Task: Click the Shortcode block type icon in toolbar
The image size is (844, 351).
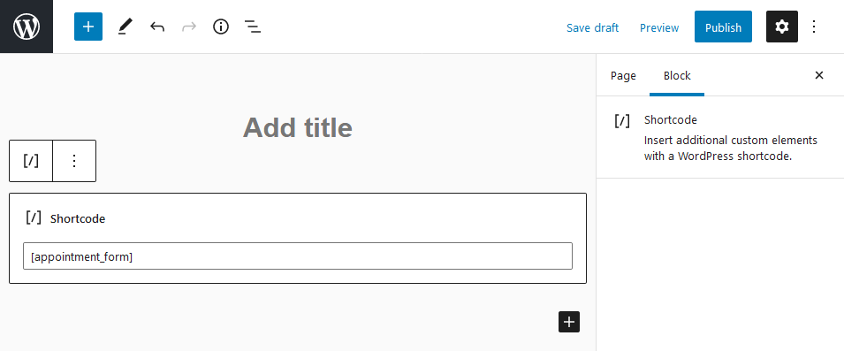Action: [x=31, y=161]
